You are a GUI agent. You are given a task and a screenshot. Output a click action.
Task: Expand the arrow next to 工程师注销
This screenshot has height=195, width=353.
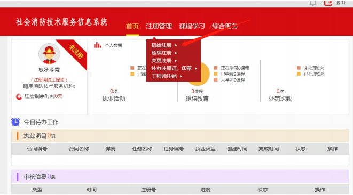181,76
